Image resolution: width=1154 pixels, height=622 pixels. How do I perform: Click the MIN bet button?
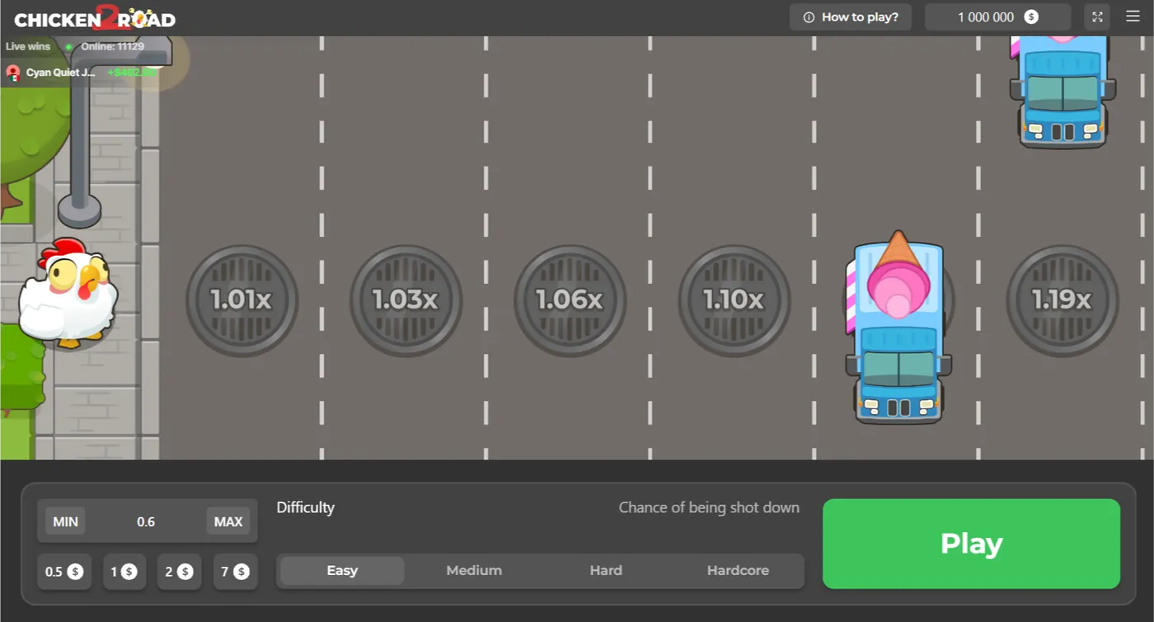pyautogui.click(x=64, y=521)
